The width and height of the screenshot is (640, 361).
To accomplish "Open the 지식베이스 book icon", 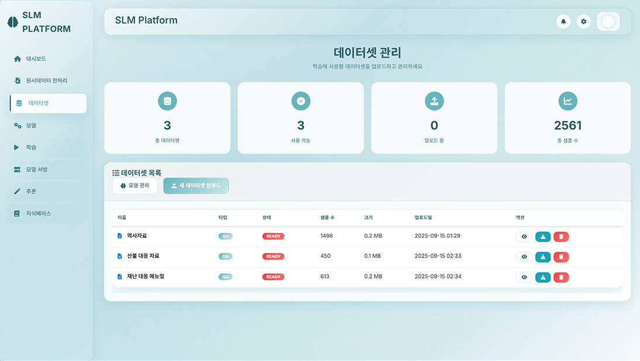I will [x=18, y=214].
